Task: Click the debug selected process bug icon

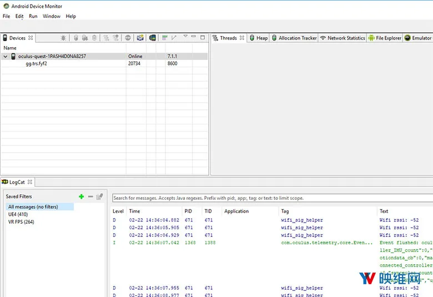Action: coord(63,38)
